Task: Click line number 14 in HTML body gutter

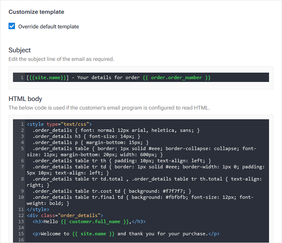Action: pyautogui.click(x=21, y=228)
